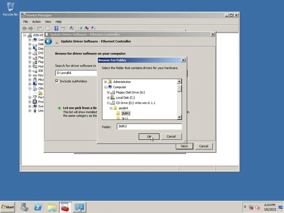Click the last Device Manager toolbar icon
The image size is (284, 213).
[93, 28]
